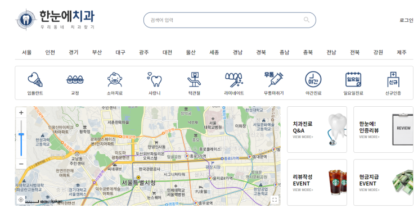Select the 서울 region tab
Viewport: 418px width, 213px height.
[x=26, y=52]
